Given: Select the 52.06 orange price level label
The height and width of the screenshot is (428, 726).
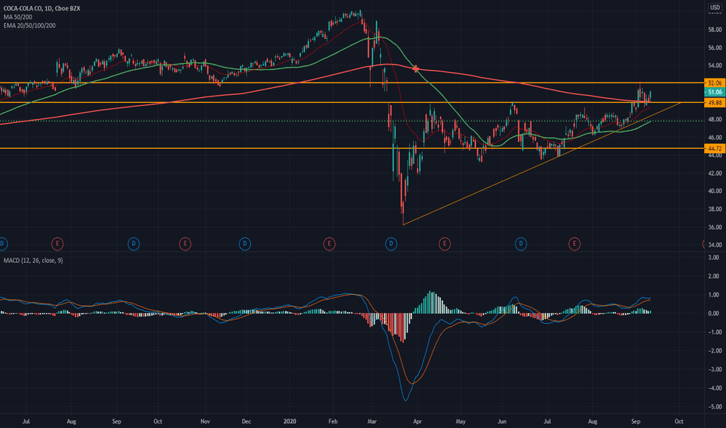Looking at the screenshot, I should [714, 82].
